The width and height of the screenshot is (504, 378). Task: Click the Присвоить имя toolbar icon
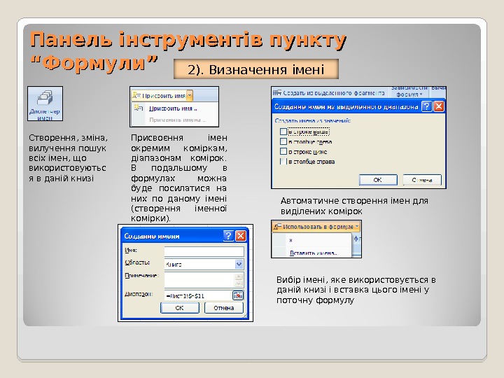point(136,95)
